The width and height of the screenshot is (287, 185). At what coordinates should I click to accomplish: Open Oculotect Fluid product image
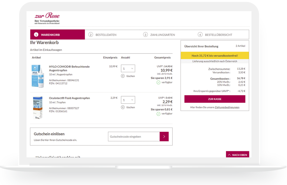pos(38,108)
